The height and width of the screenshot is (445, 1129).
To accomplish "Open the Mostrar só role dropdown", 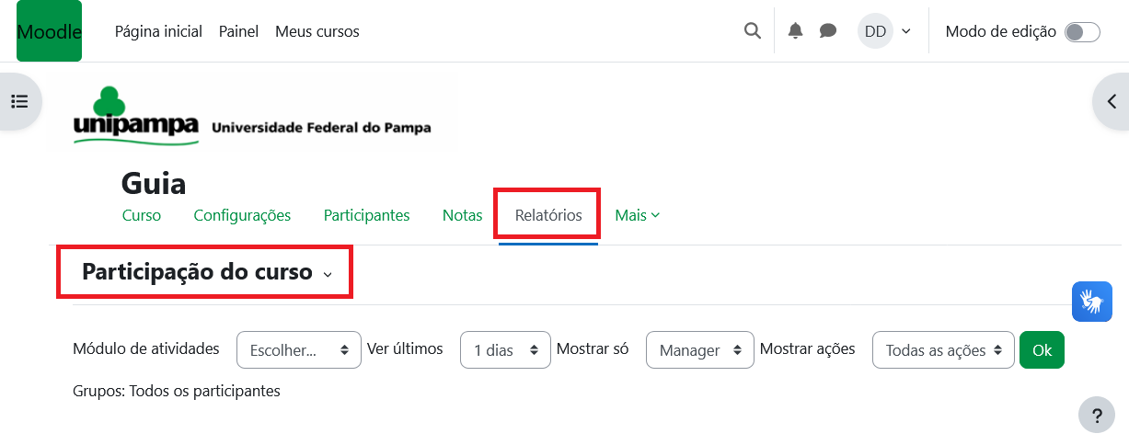I will 700,350.
